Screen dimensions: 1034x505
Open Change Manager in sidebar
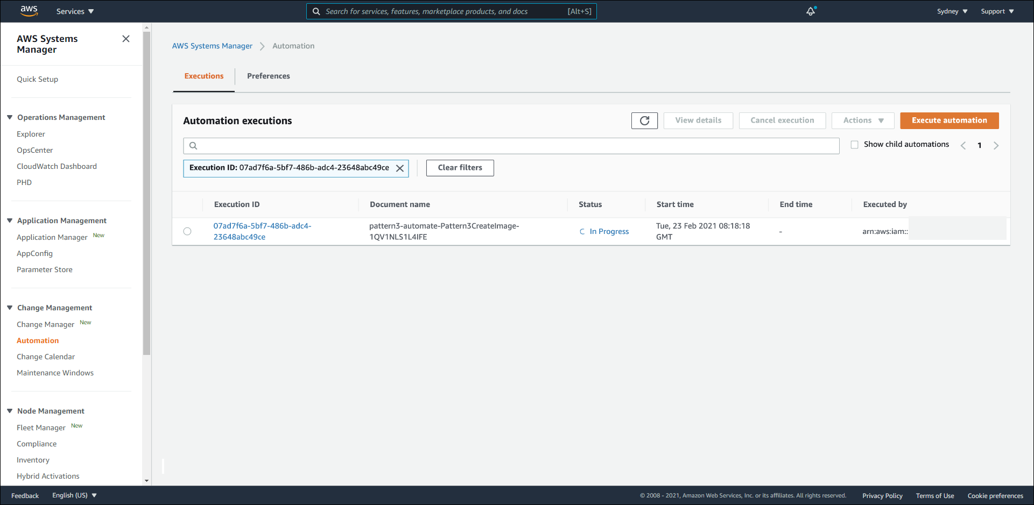coord(45,324)
